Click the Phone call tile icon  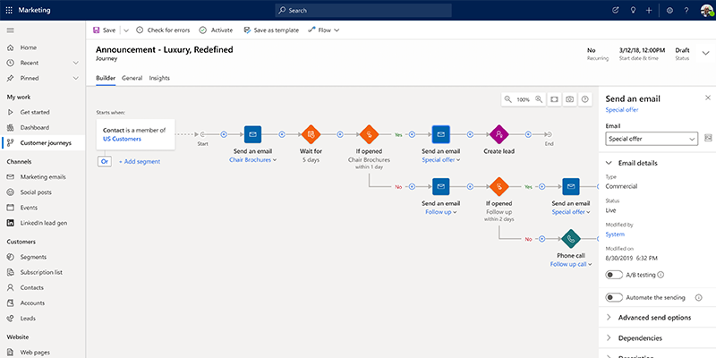570,239
